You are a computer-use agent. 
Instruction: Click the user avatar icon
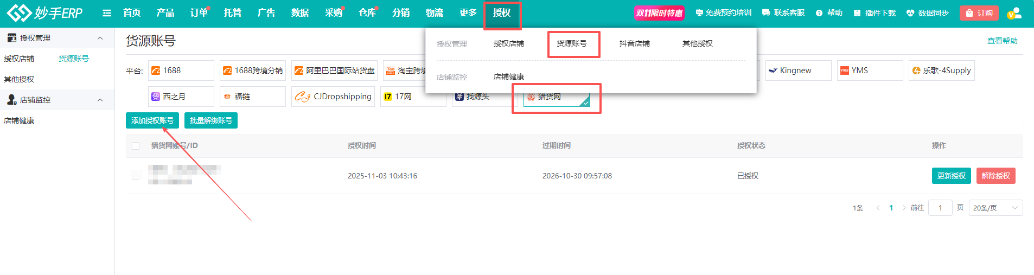(x=1014, y=13)
